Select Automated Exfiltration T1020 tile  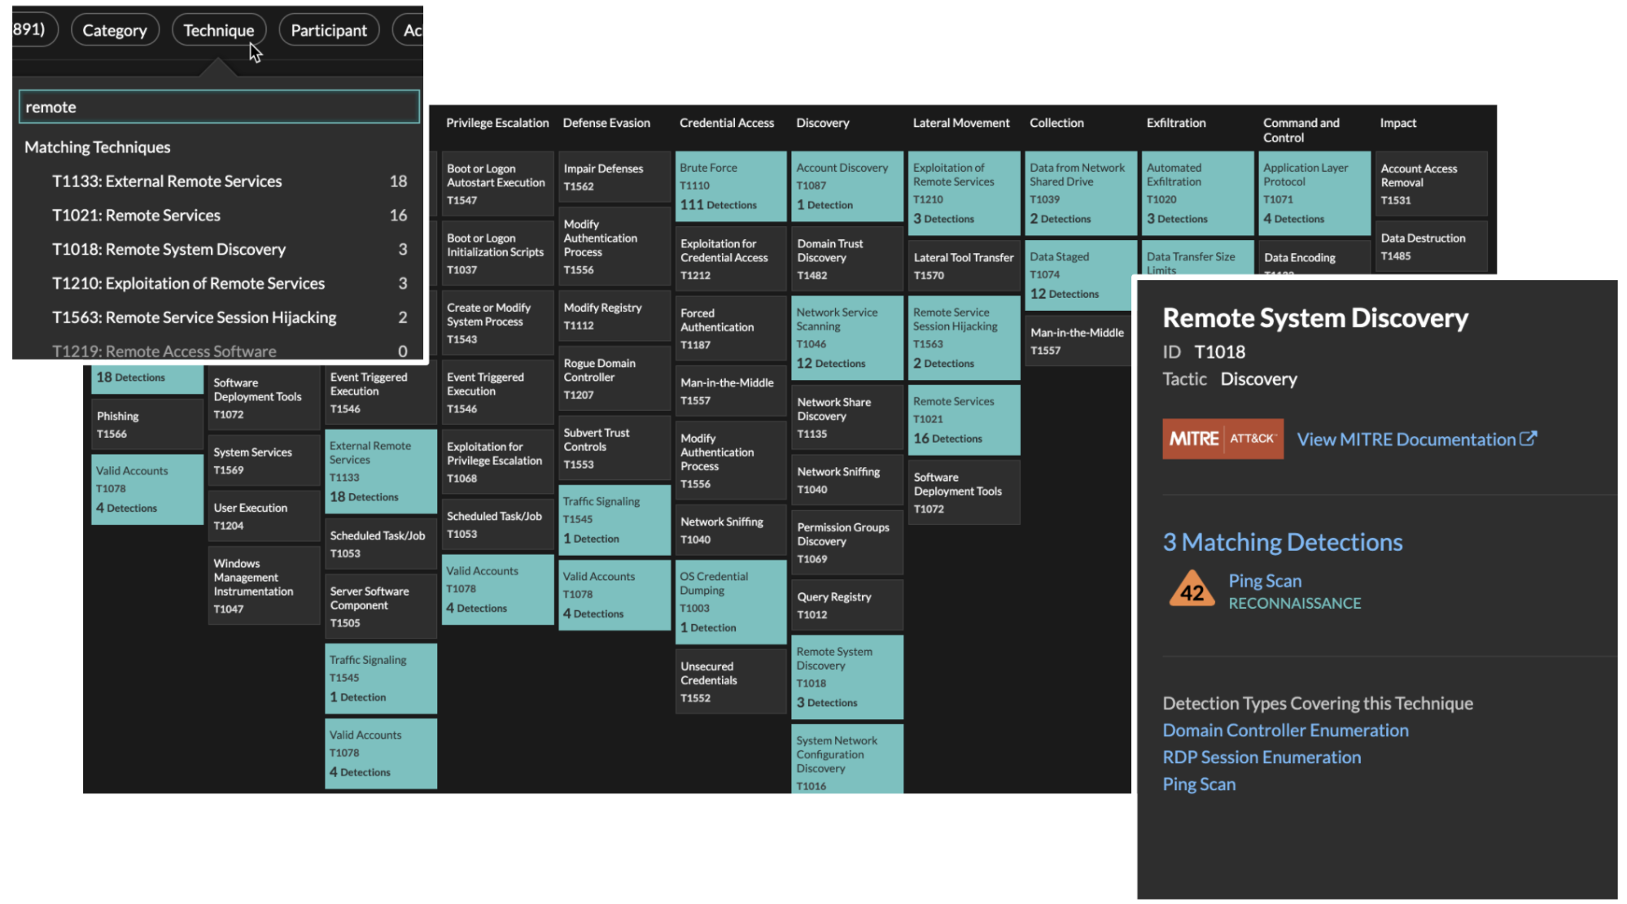tap(1197, 193)
